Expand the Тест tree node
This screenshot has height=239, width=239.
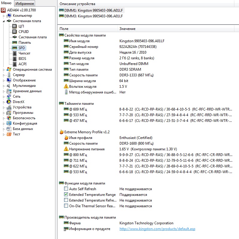click(4, 134)
